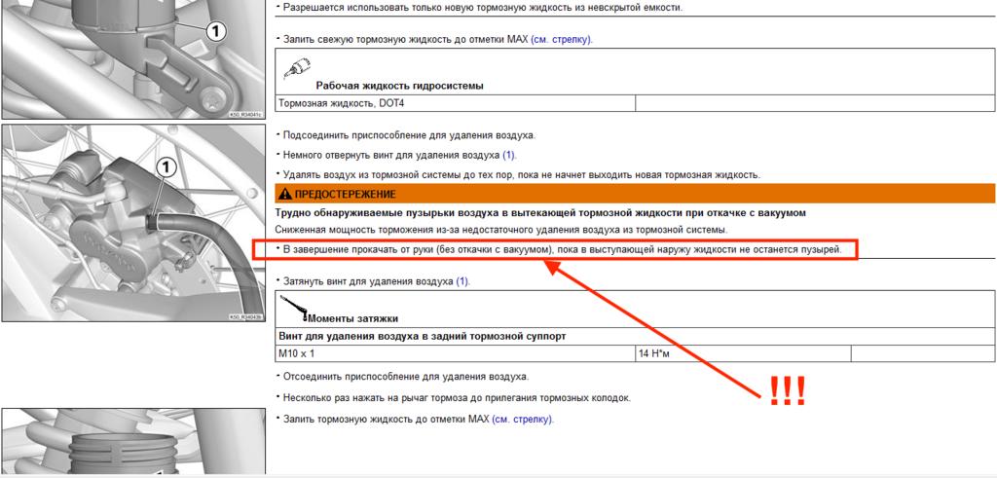Select the 'M10 x 1' table cell

[x=456, y=353]
